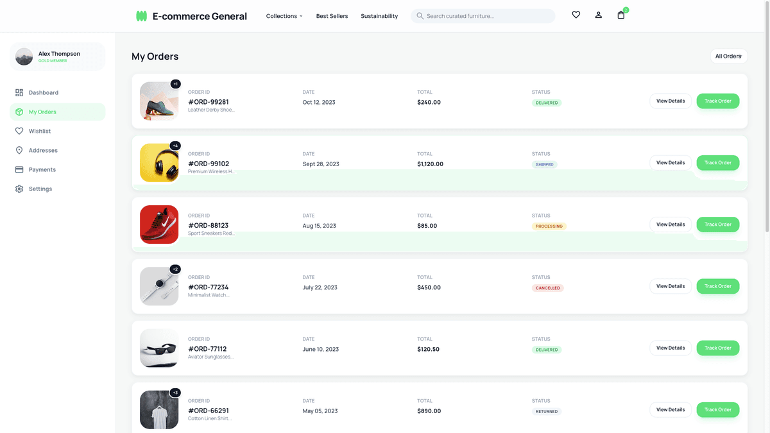Click the yellow headphones product thumbnail

coord(159,162)
